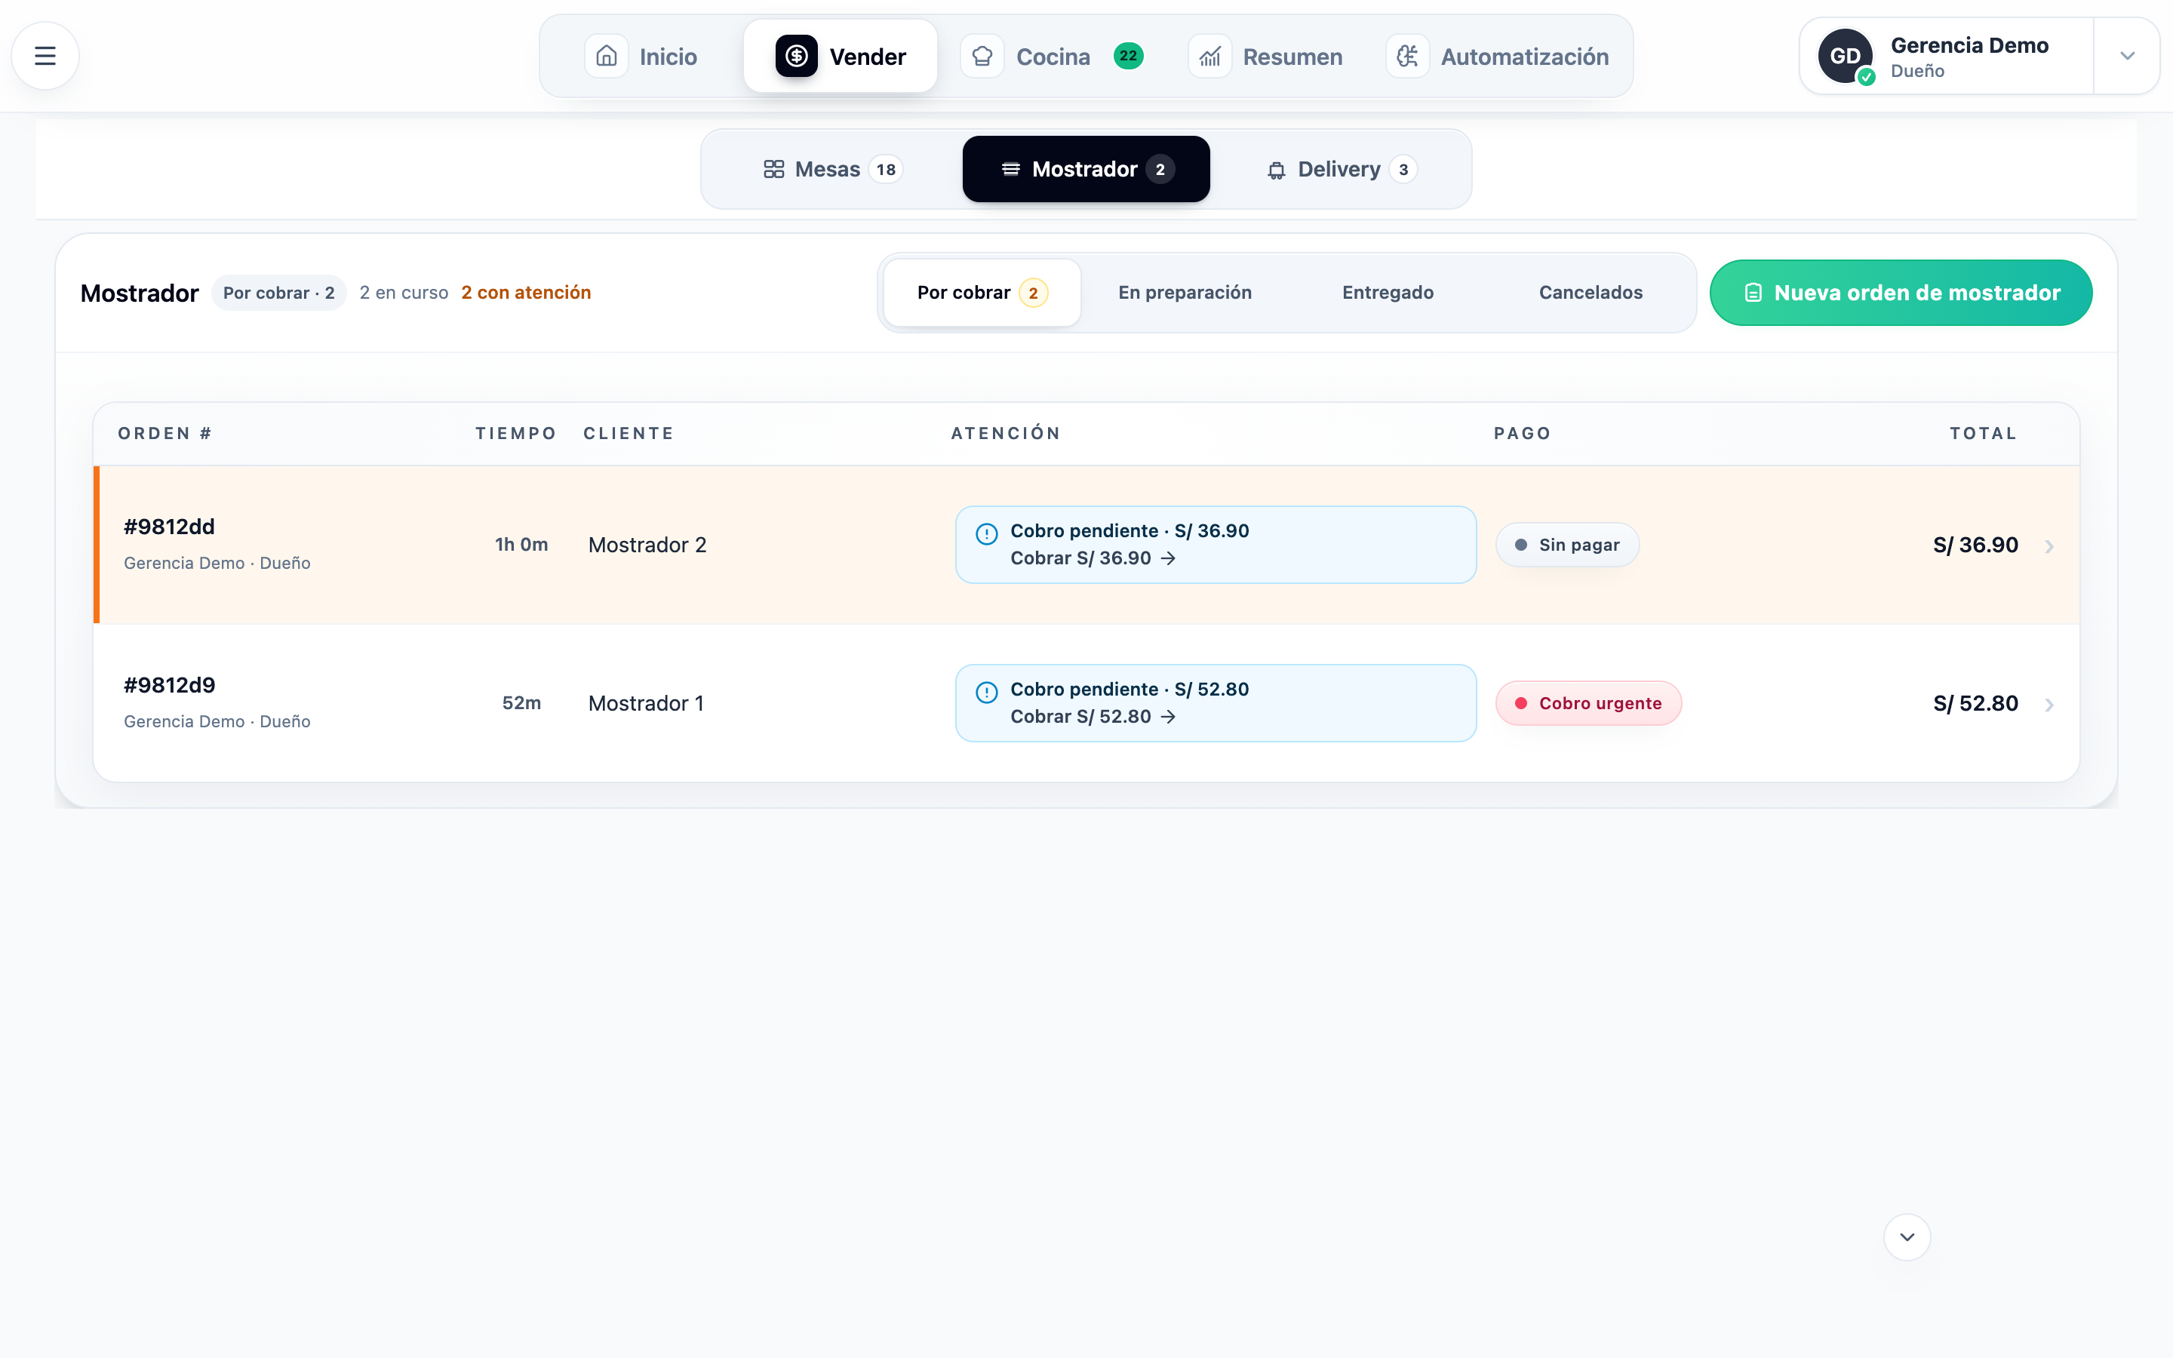Click Cobrar S/ 52.80 link
The image size is (2173, 1358).
pyautogui.click(x=1093, y=717)
